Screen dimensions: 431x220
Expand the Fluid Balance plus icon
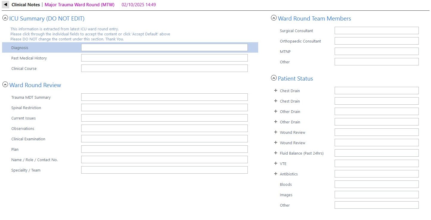[275, 153]
